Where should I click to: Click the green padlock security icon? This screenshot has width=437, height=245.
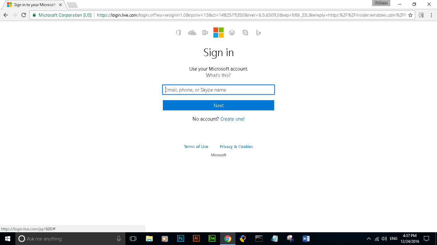34,15
